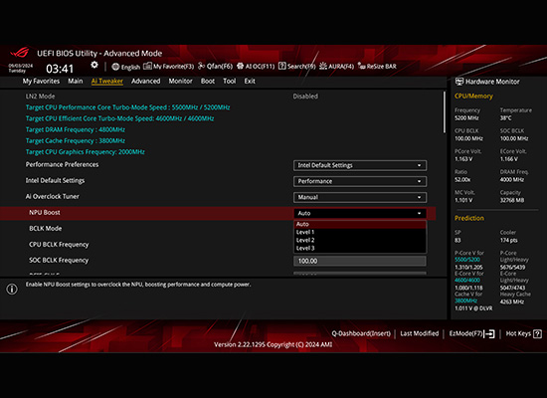The image size is (547, 398).
Task: Open the Tool tab
Action: pyautogui.click(x=229, y=81)
